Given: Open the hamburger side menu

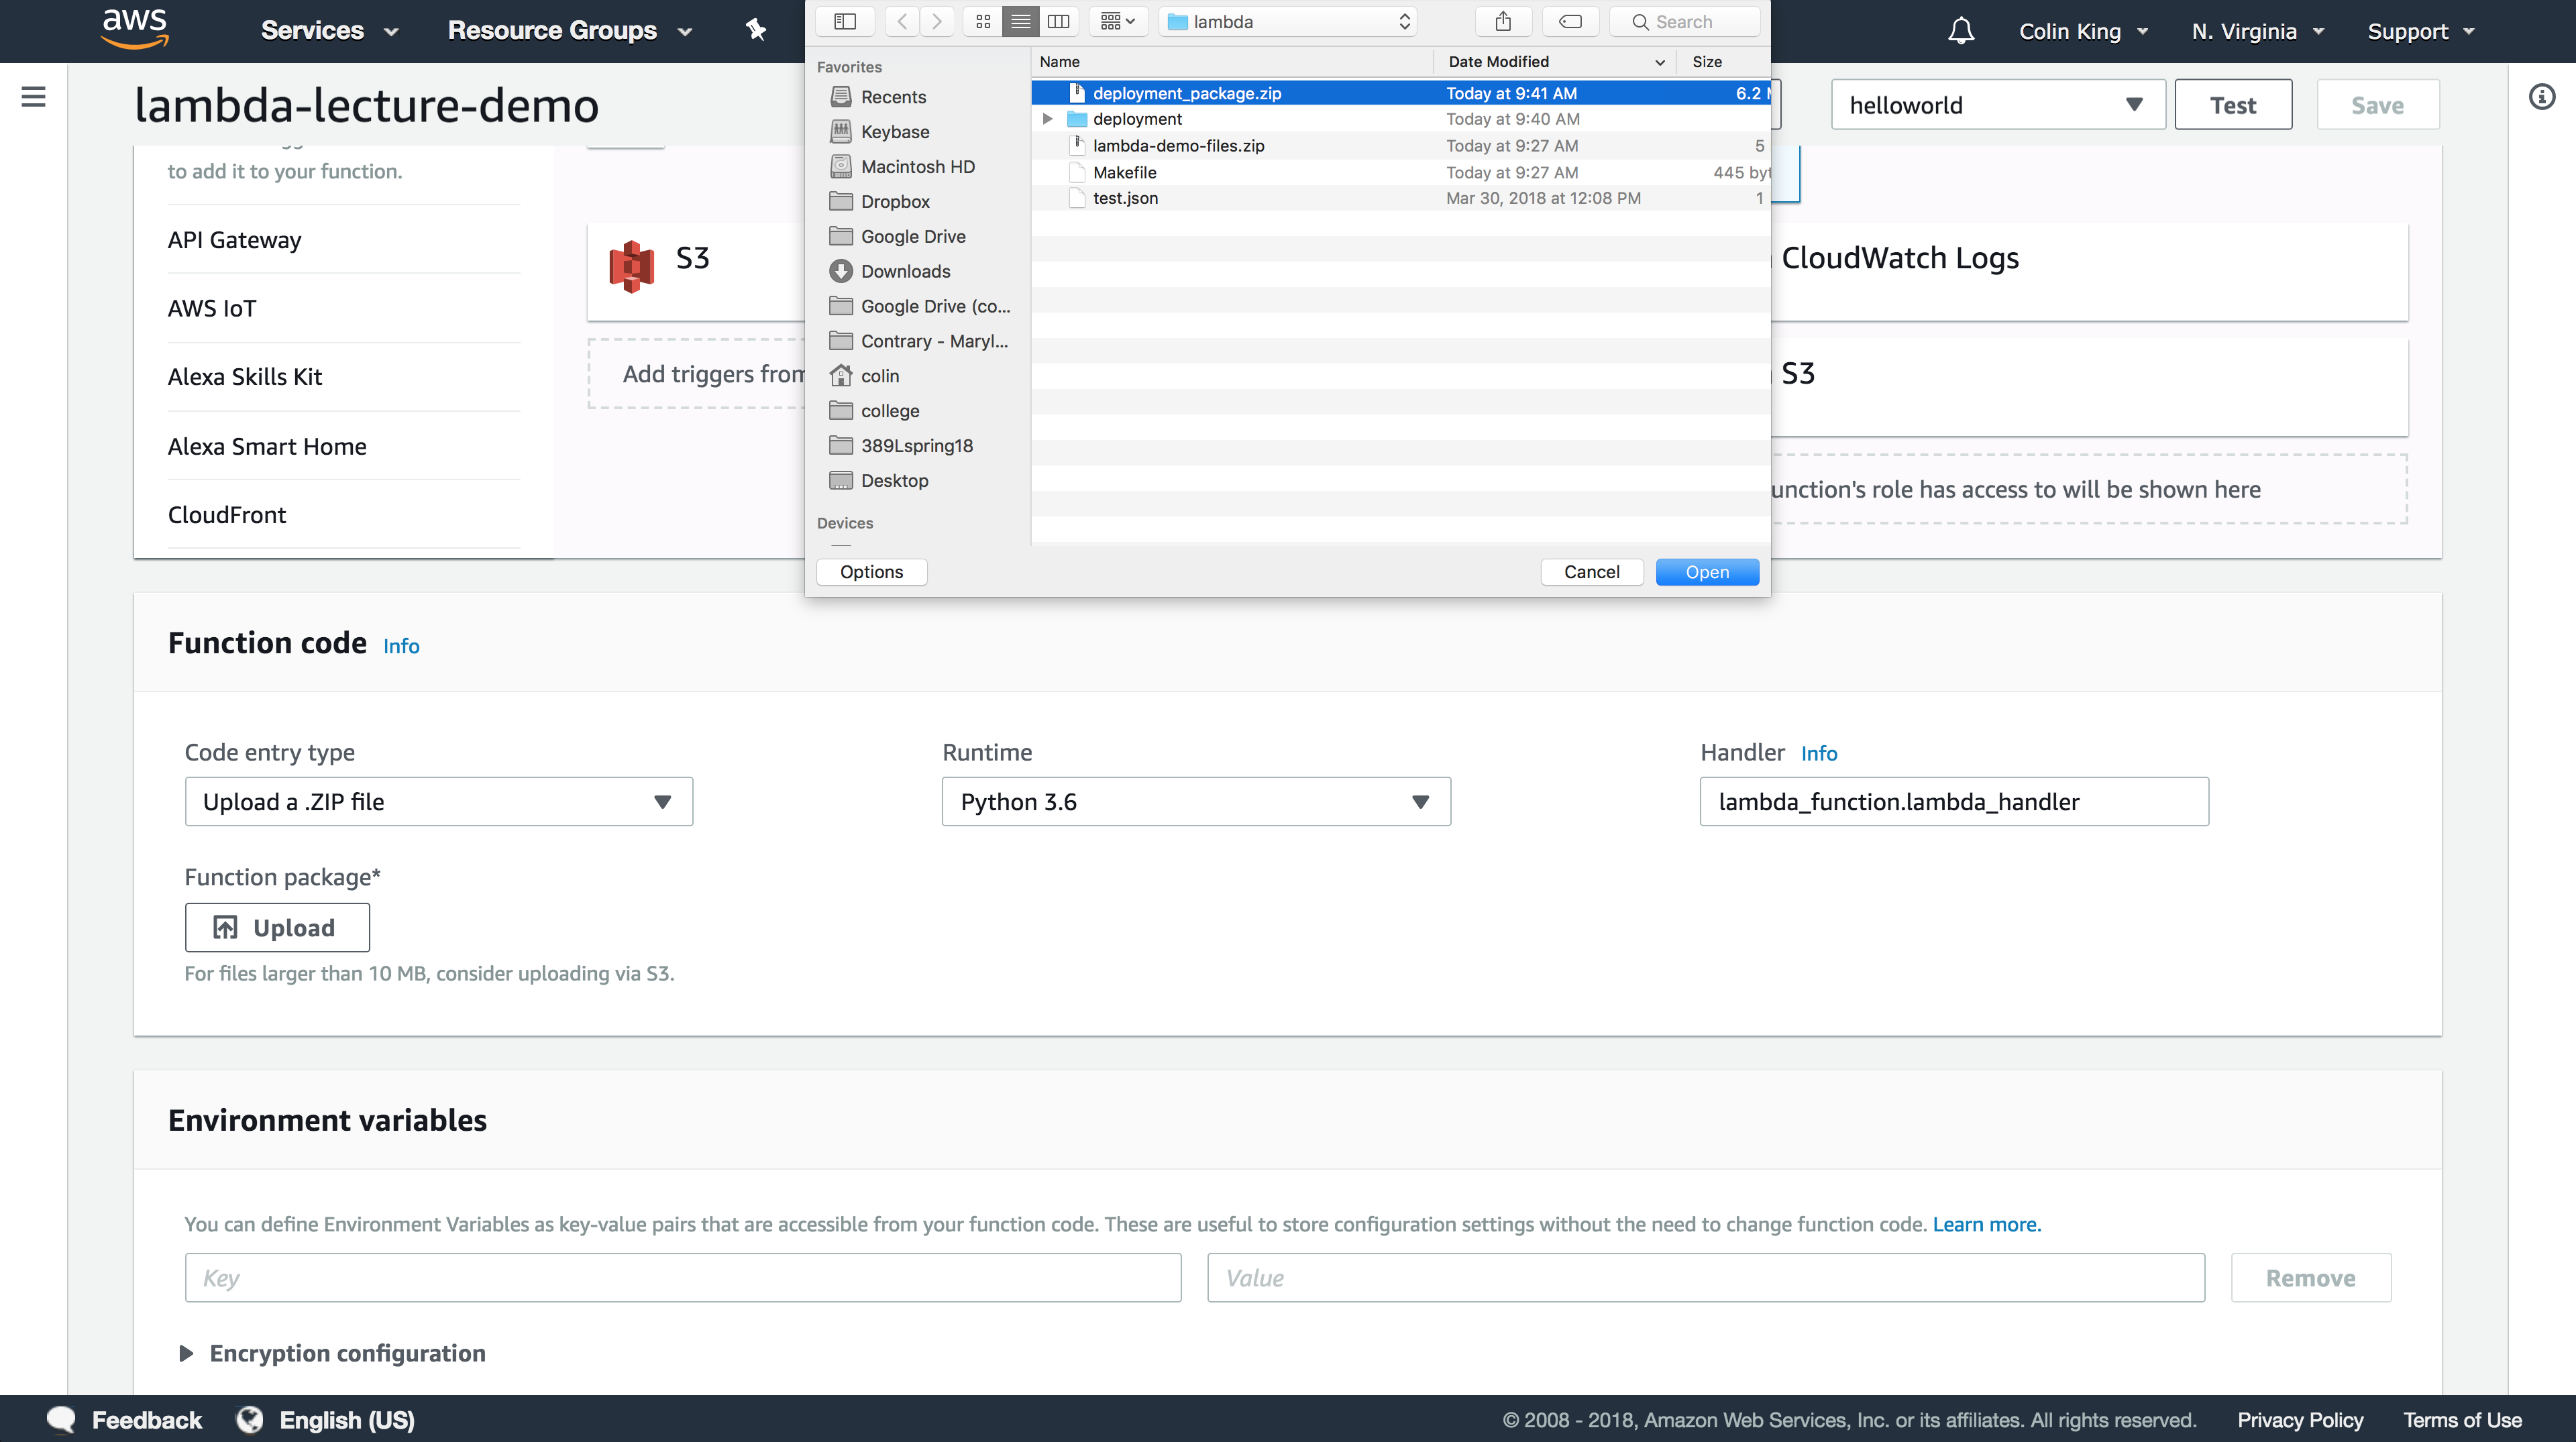Looking at the screenshot, I should pos(33,97).
